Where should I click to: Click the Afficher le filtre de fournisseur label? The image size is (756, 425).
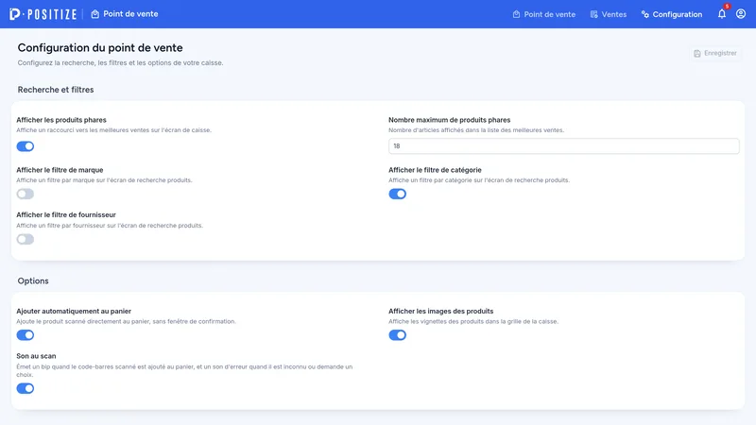tap(66, 215)
